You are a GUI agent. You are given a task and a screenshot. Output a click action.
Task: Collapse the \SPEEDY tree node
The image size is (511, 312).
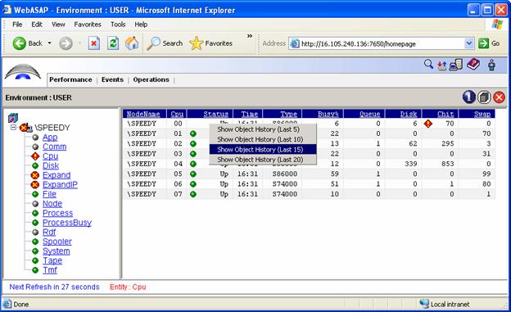[13, 127]
